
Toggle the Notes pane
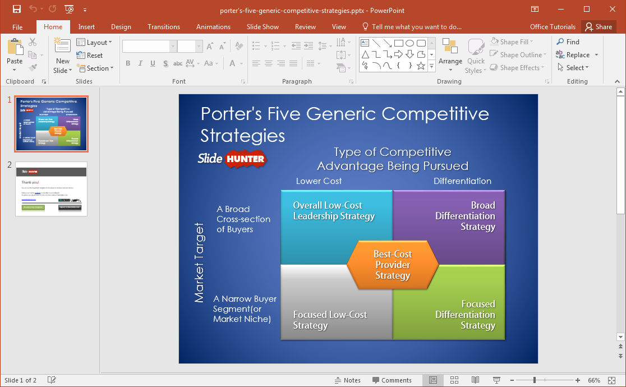click(347, 380)
